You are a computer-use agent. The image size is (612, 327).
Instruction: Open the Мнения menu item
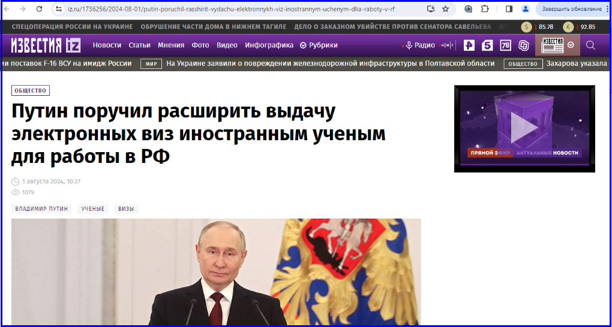coord(171,45)
